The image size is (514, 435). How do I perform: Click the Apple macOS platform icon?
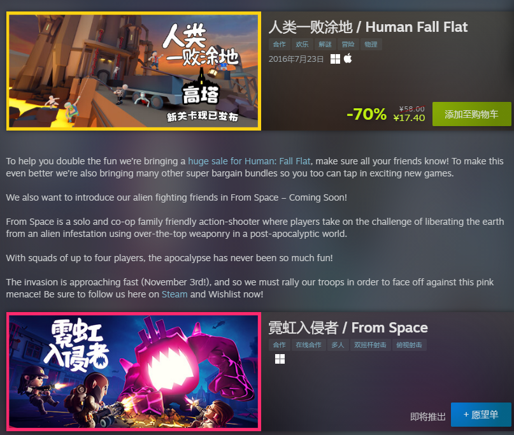tap(348, 59)
